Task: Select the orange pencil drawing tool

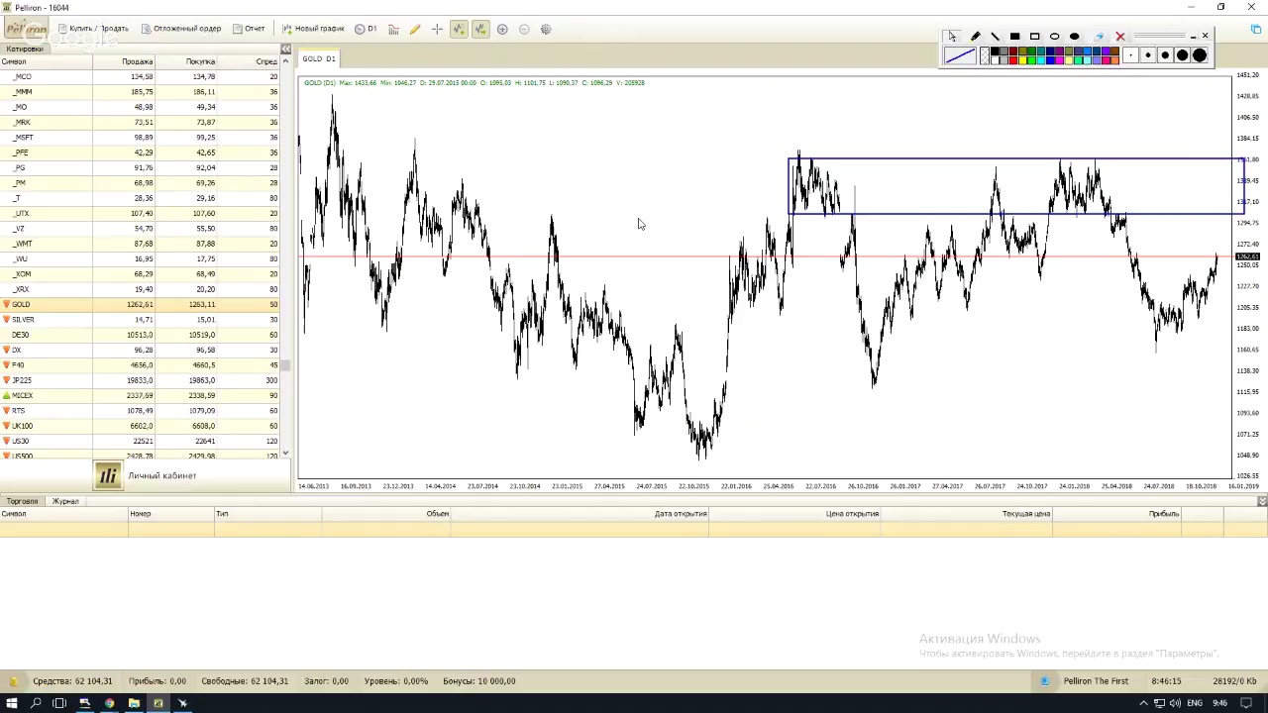Action: (415, 29)
